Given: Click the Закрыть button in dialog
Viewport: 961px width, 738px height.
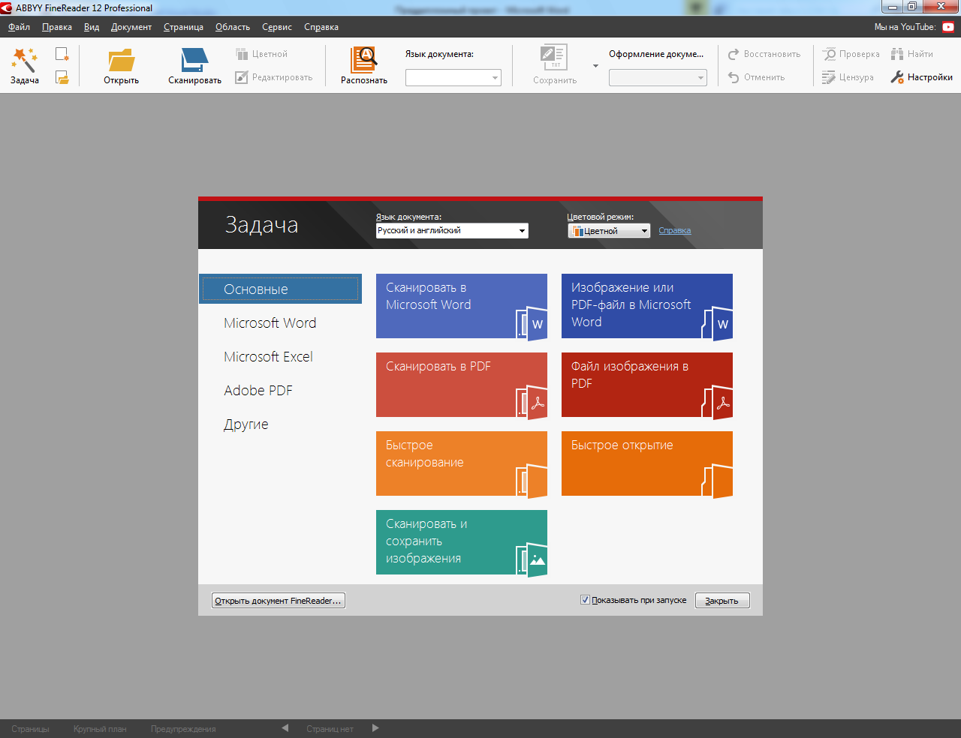Looking at the screenshot, I should 722,601.
